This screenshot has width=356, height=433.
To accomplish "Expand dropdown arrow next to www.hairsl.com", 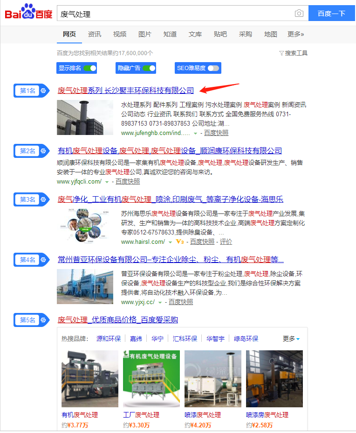I will 170,242.
